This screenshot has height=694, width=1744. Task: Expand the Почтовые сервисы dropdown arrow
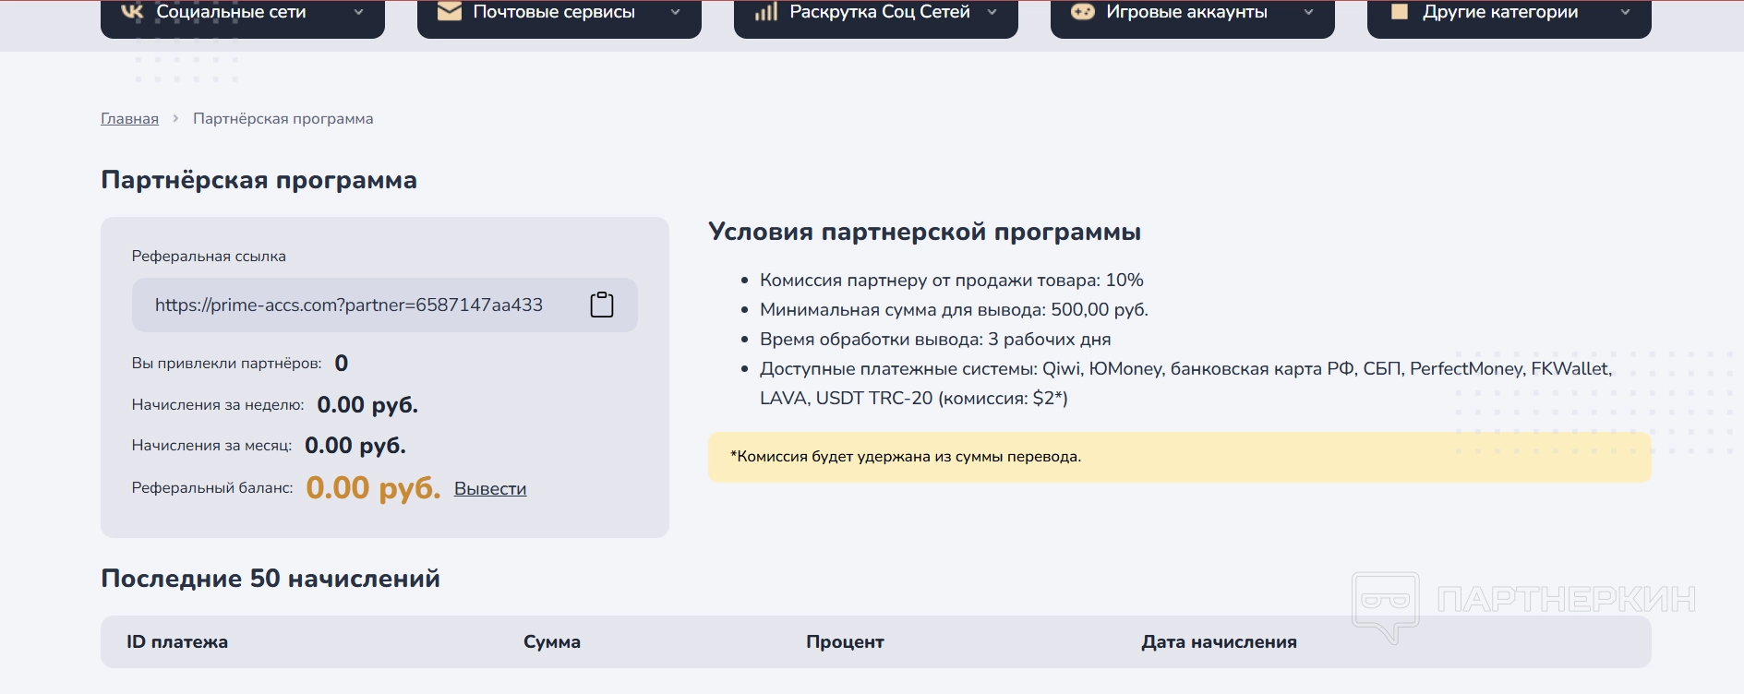[676, 12]
